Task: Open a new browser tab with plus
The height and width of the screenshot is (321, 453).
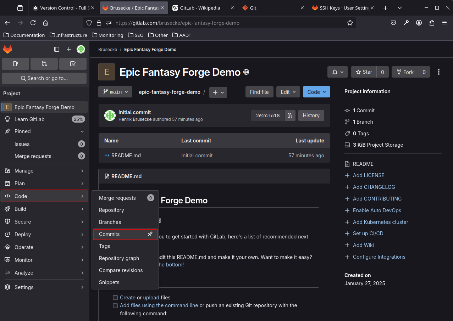Action: pyautogui.click(x=386, y=8)
